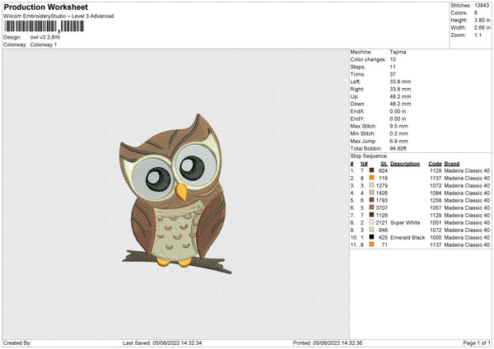Click stitch count 1426 in stop 4
Viewport: 494px width, 349px height.
382,193
